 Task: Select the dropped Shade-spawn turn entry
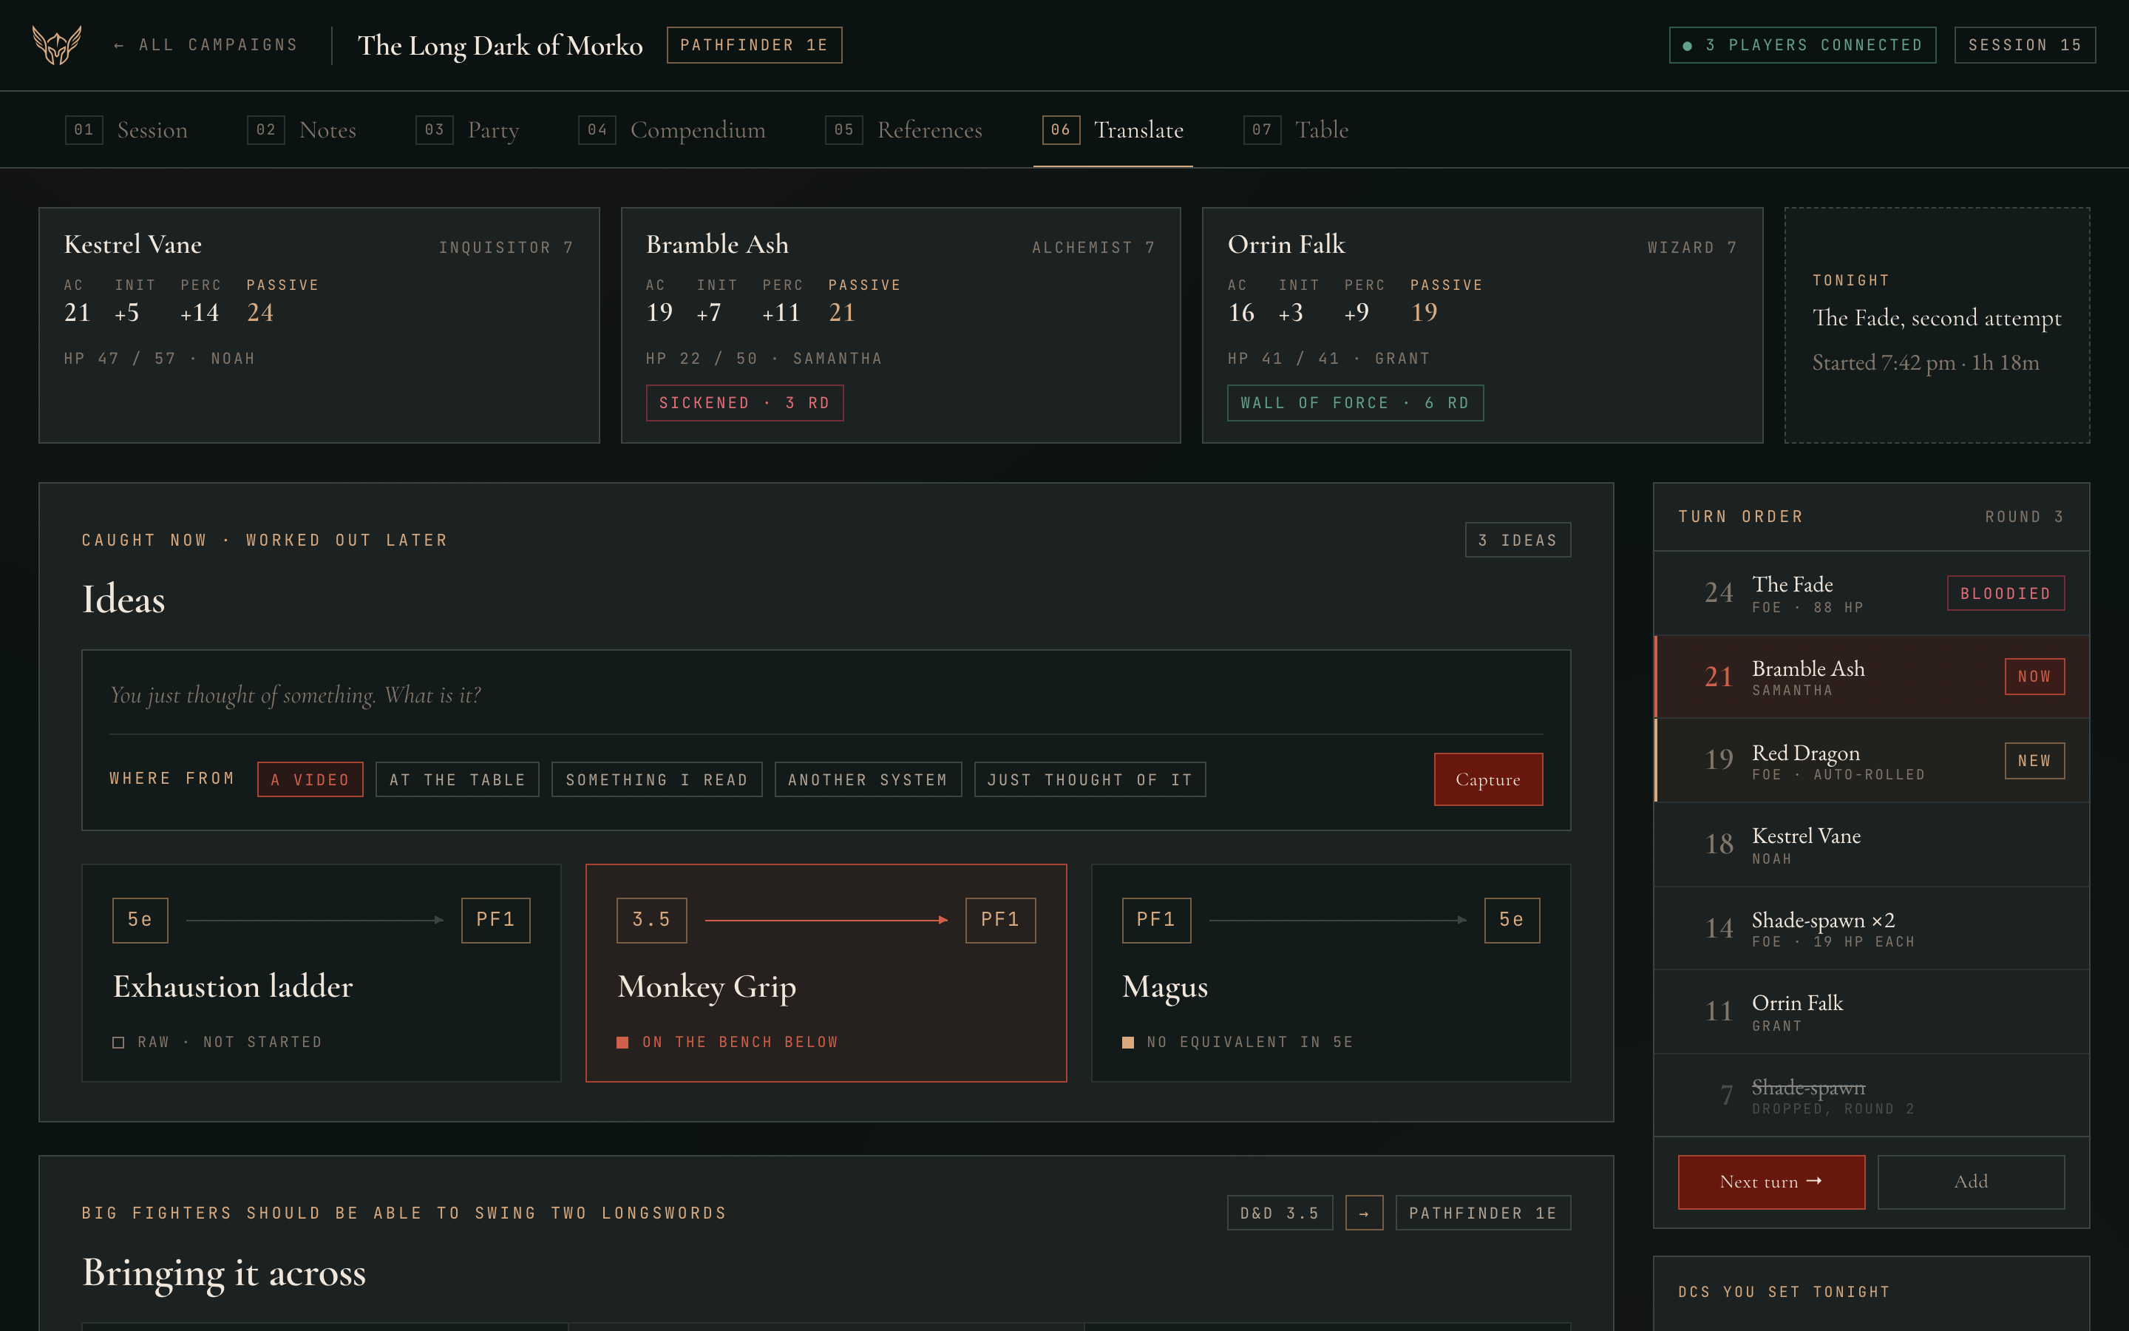(x=1871, y=1095)
